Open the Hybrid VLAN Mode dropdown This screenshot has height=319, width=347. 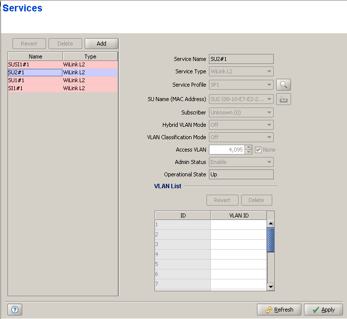tap(241, 125)
